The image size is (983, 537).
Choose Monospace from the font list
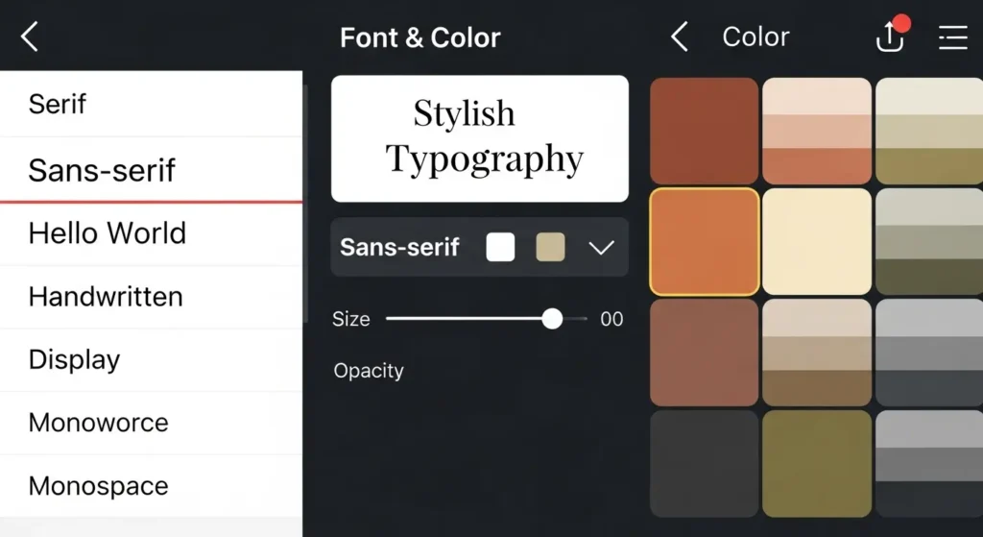tap(98, 486)
